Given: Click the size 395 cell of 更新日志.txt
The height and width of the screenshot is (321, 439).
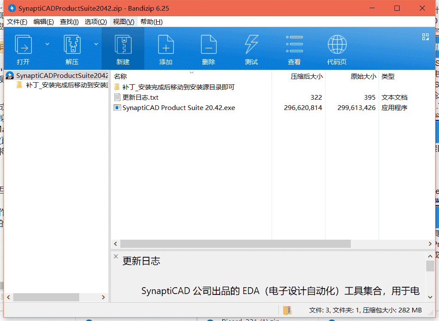Looking at the screenshot, I should [x=370, y=98].
